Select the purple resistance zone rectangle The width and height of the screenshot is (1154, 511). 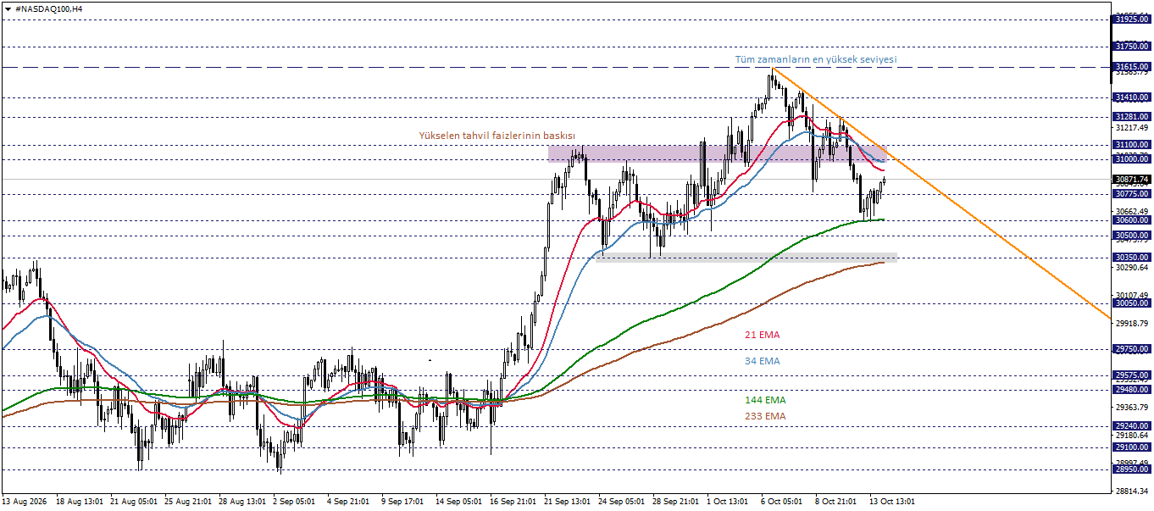[717, 153]
